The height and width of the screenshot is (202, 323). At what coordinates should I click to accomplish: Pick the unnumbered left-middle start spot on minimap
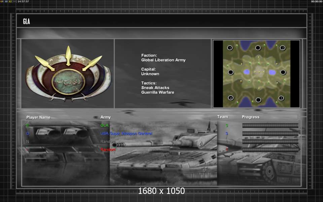coord(230,72)
